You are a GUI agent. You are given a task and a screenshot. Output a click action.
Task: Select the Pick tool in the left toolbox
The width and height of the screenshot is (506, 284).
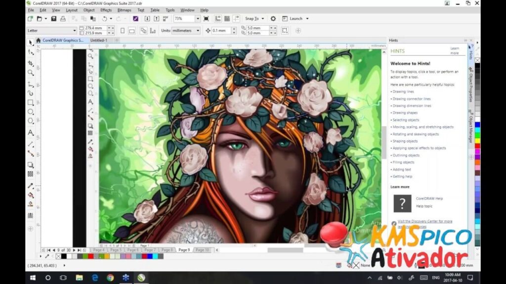[30, 42]
